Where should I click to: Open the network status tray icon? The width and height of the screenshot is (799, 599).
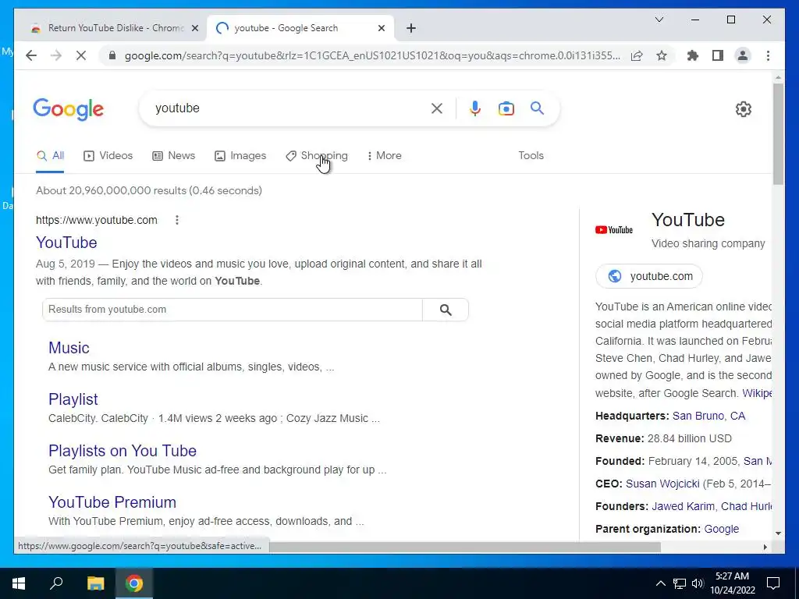(x=680, y=583)
